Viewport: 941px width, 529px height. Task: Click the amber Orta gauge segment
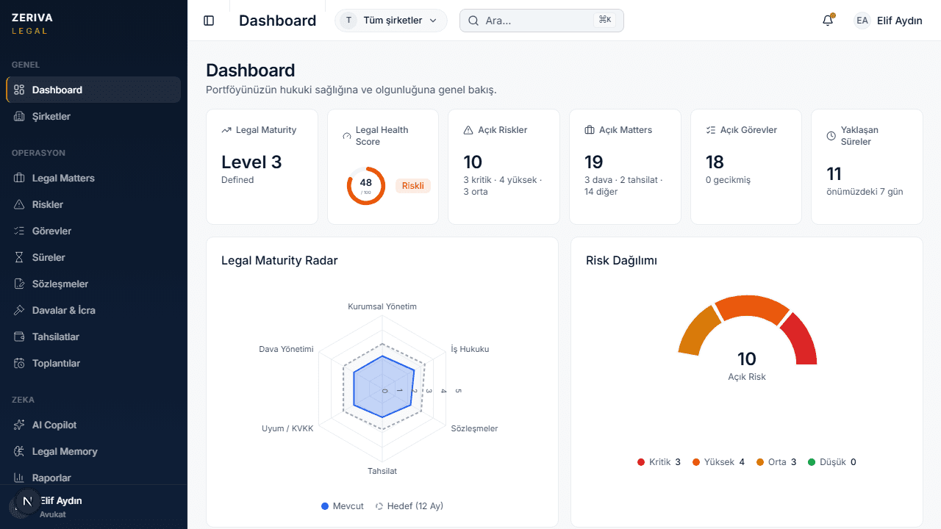695,334
